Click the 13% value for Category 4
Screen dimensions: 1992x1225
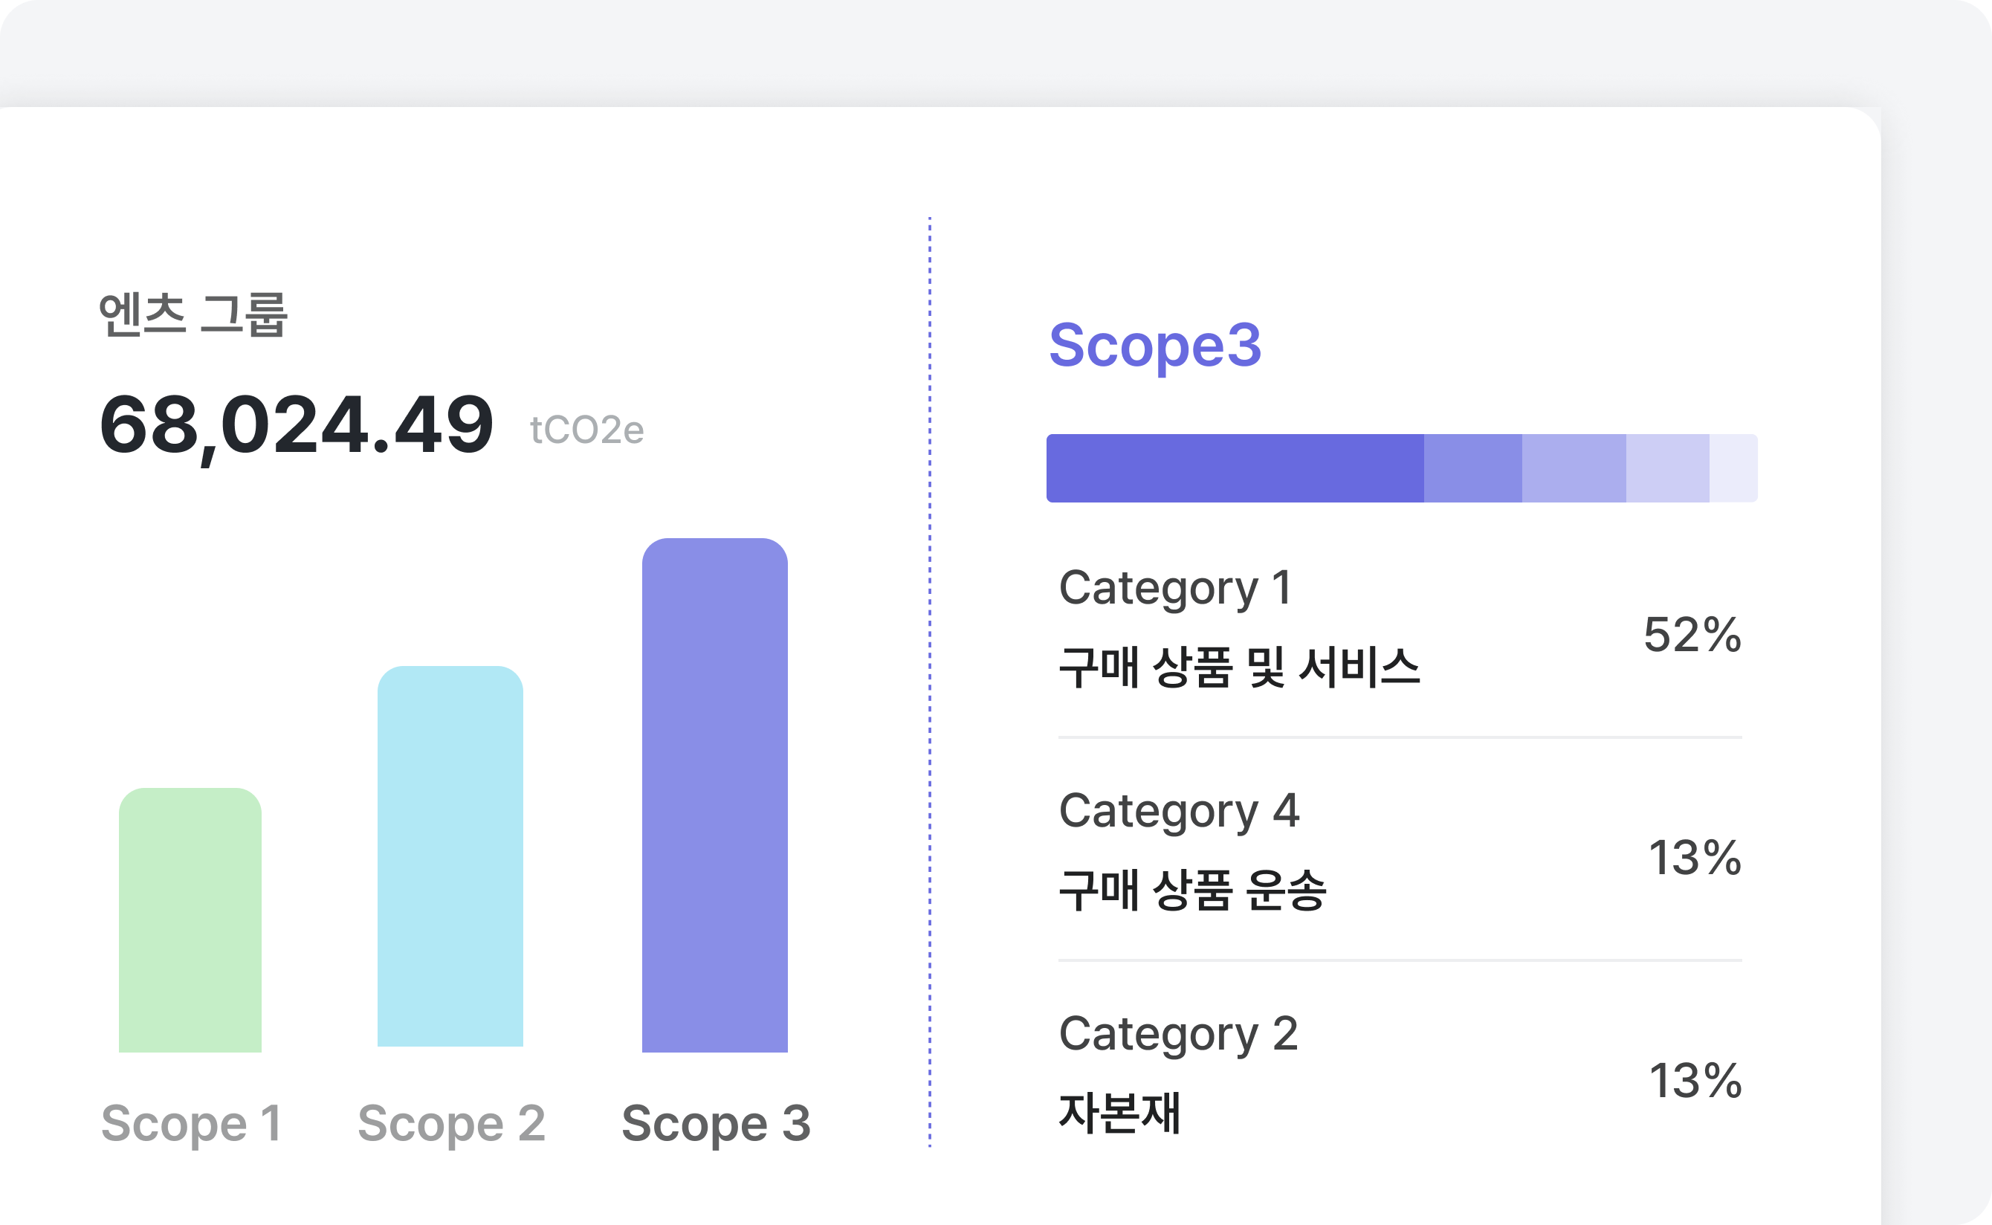click(x=1694, y=857)
